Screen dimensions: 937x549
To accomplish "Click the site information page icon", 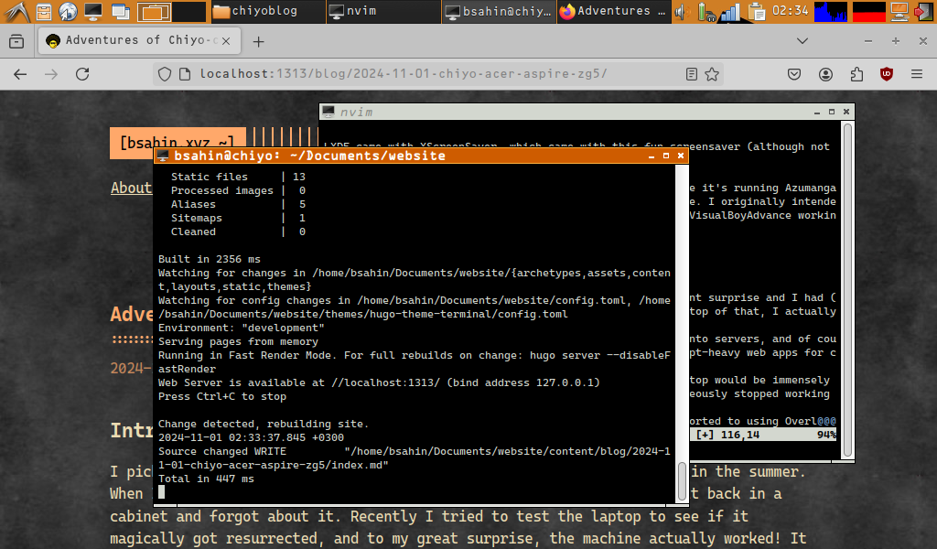I will 185,74.
